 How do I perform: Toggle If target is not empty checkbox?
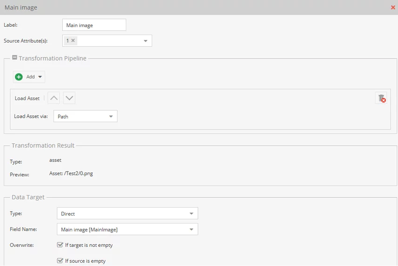pos(60,245)
